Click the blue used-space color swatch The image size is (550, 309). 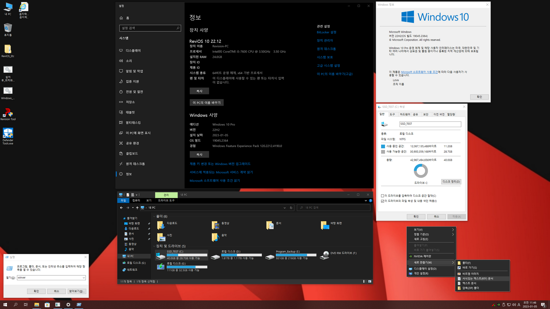383,146
